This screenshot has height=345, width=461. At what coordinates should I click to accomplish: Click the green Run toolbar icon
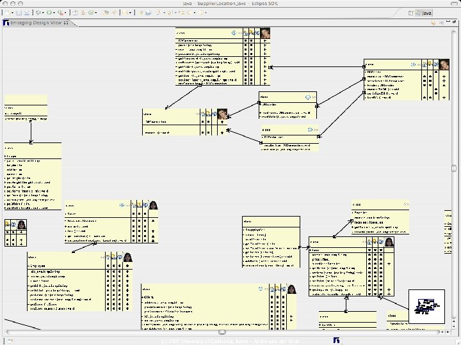tap(49, 13)
